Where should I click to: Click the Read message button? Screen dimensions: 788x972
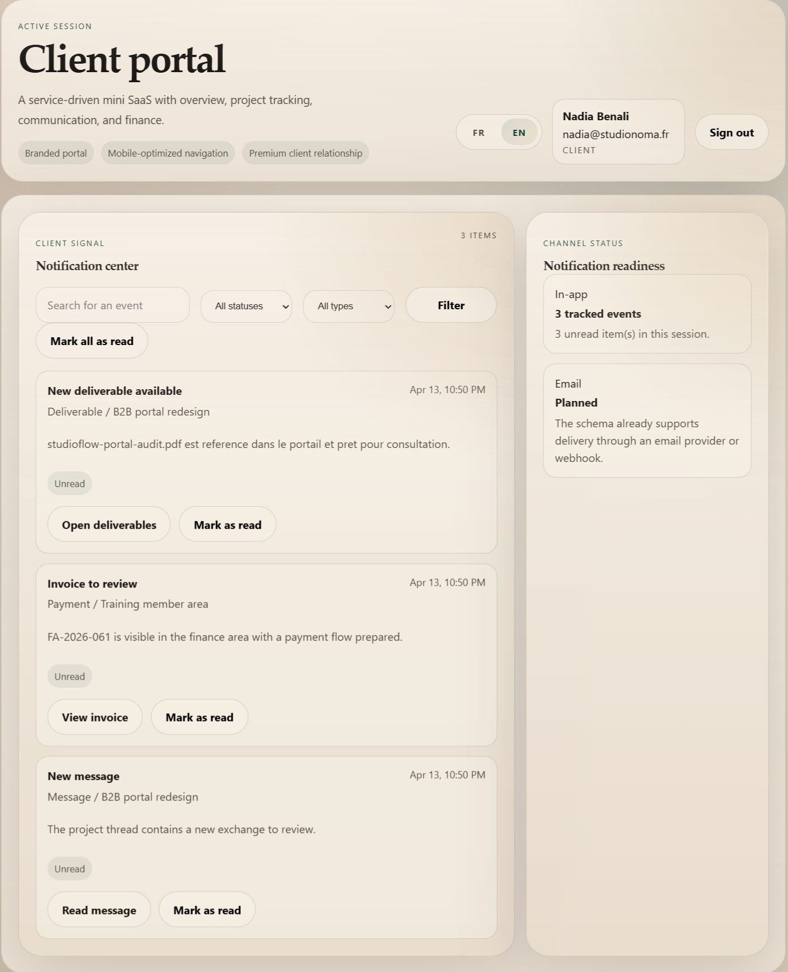[x=99, y=910]
